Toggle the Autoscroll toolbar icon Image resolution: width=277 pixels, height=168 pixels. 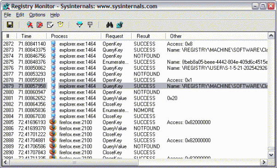[x=40, y=25]
